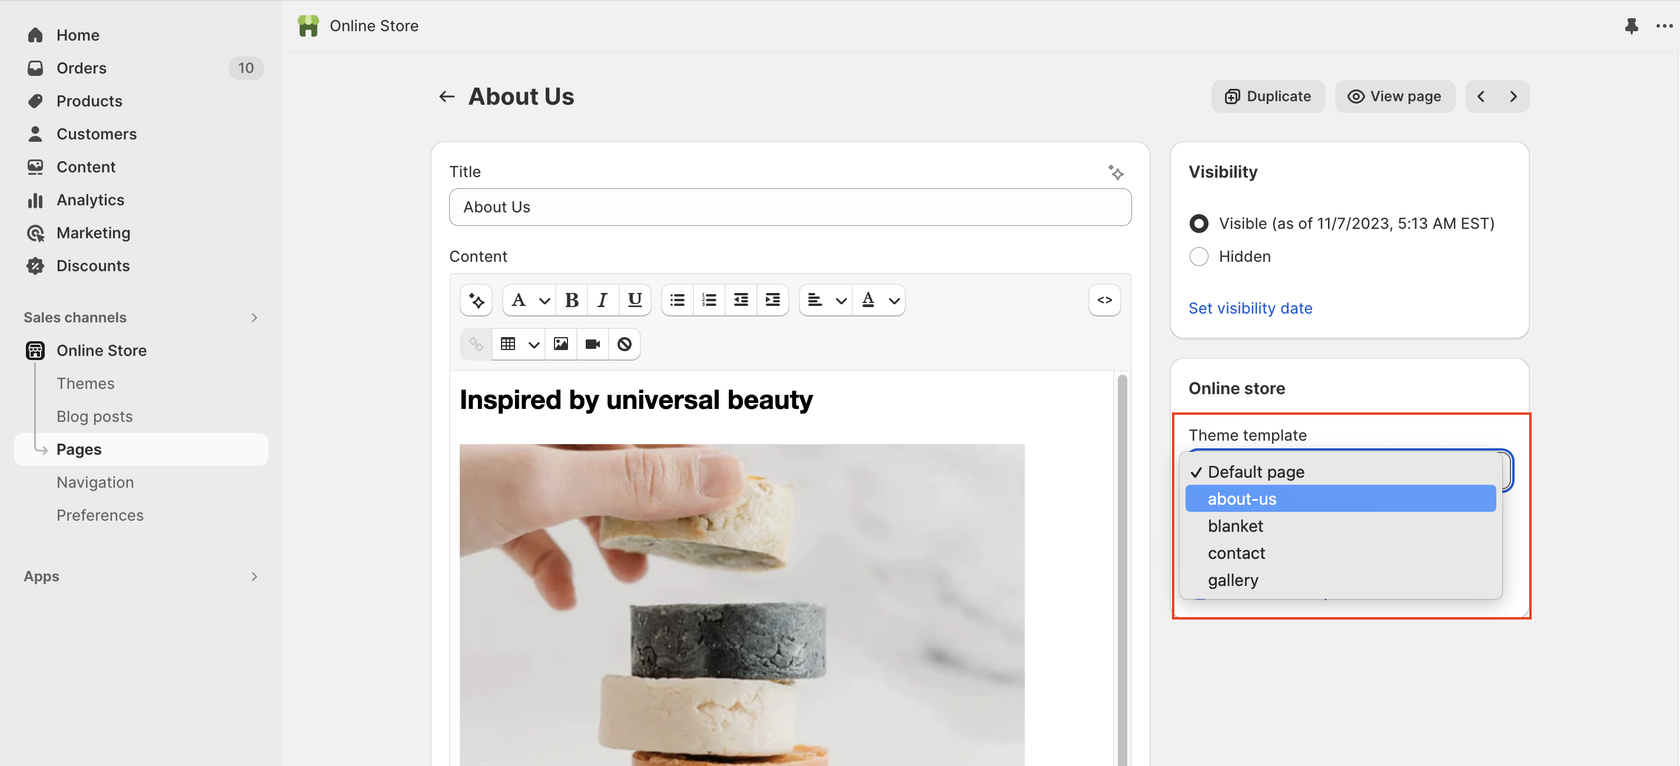
Task: Pin the Online Store app icon
Action: point(1631,26)
